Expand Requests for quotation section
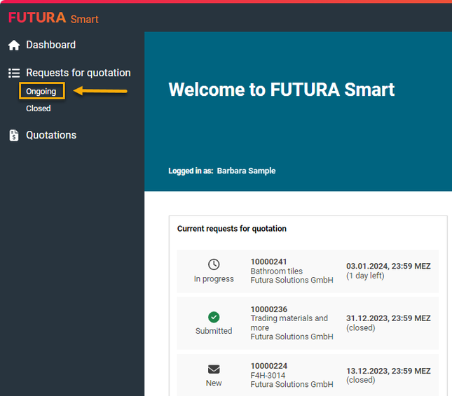452x396 pixels. 78,73
